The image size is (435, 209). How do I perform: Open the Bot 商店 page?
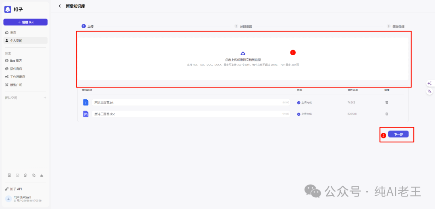point(13,61)
